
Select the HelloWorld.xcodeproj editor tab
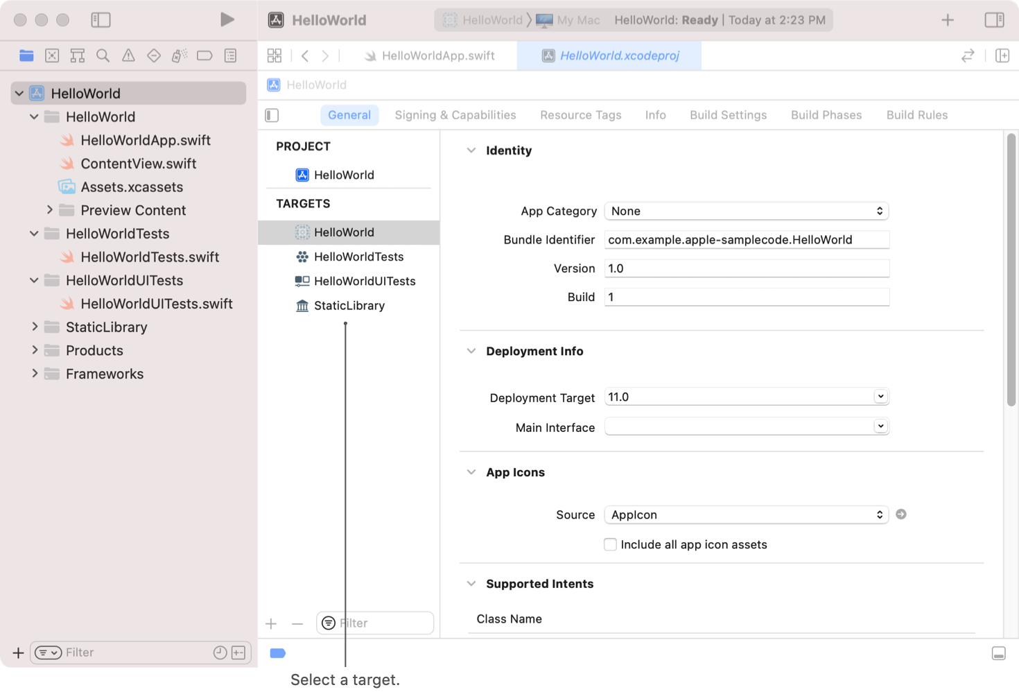[x=609, y=55]
